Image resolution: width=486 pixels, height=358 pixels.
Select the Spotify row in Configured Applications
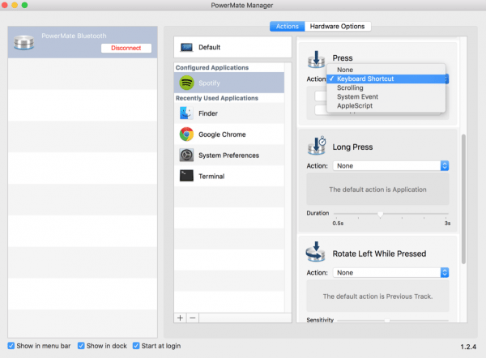pyautogui.click(x=229, y=83)
